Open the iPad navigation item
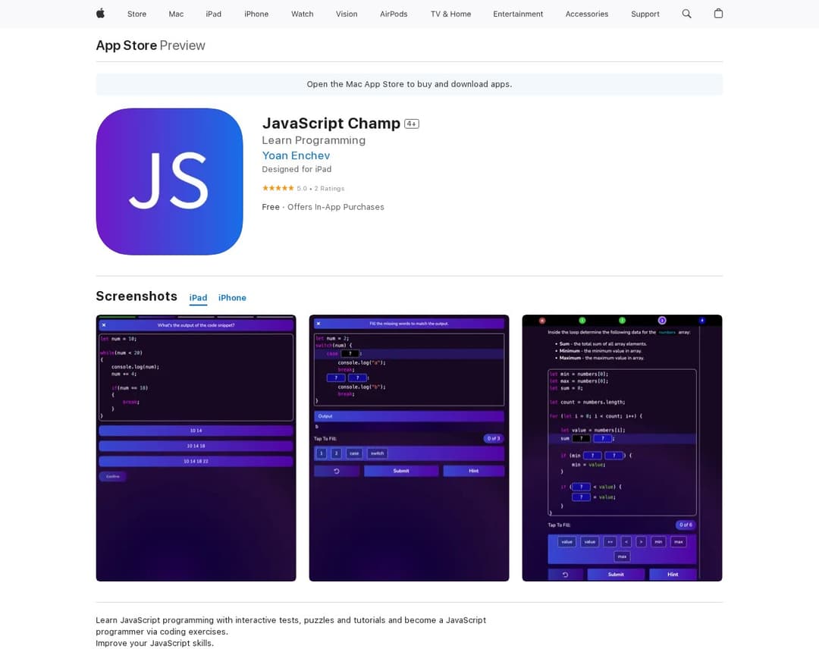 (x=214, y=14)
